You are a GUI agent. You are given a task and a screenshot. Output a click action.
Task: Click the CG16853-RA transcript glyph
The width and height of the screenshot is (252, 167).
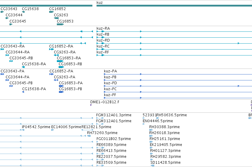click(60, 61)
